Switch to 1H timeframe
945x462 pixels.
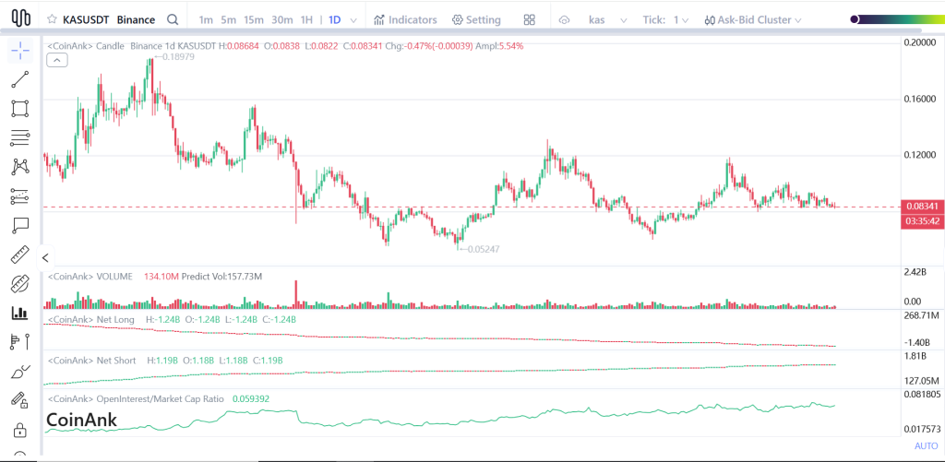point(306,20)
